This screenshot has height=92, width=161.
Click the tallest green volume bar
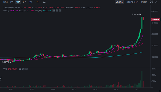(142, 79)
